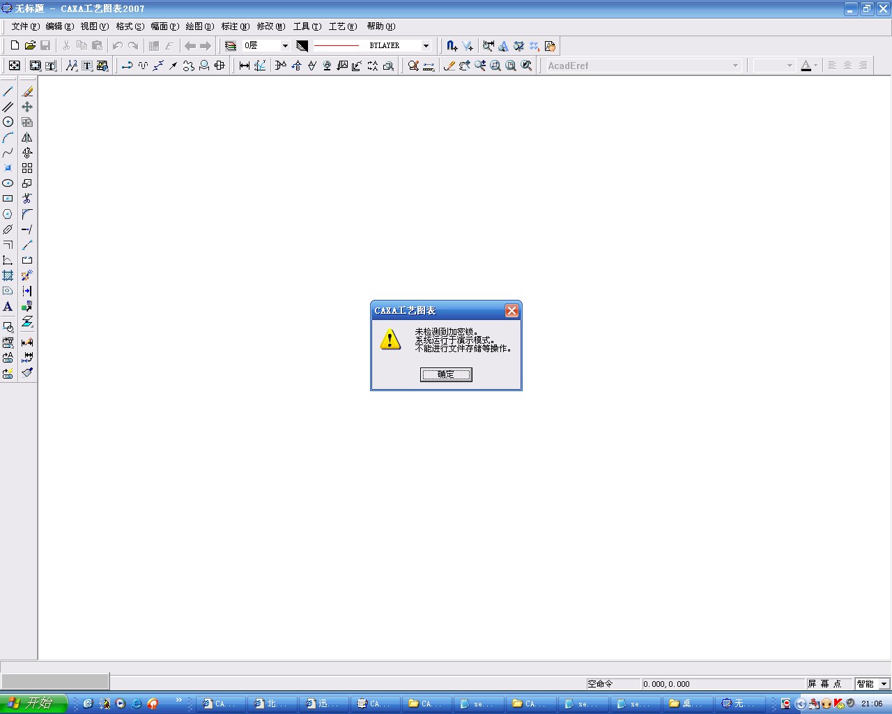Select the rectangle drawing tool
892x714 pixels.
[8, 199]
